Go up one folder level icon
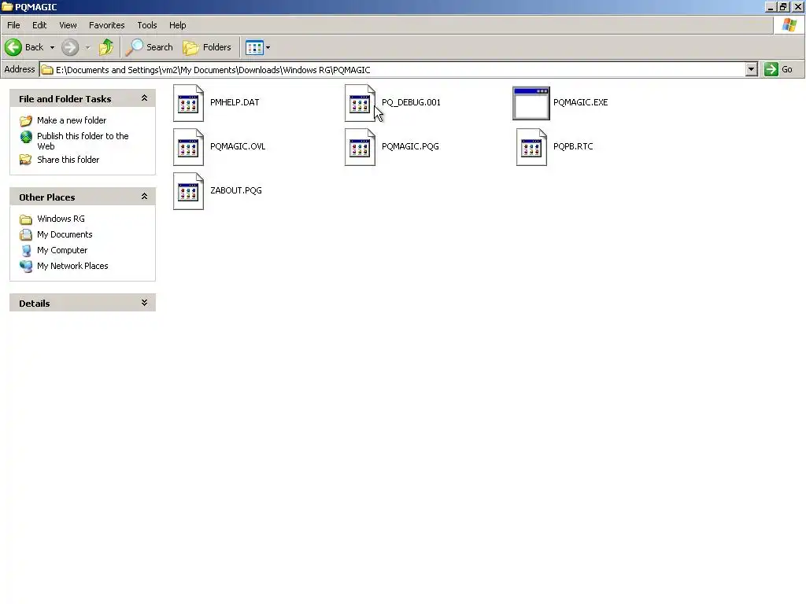 (x=106, y=47)
